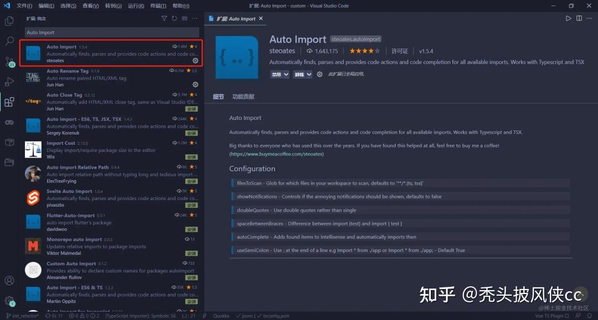Click init_refactor branch in status bar

(x=23, y=316)
